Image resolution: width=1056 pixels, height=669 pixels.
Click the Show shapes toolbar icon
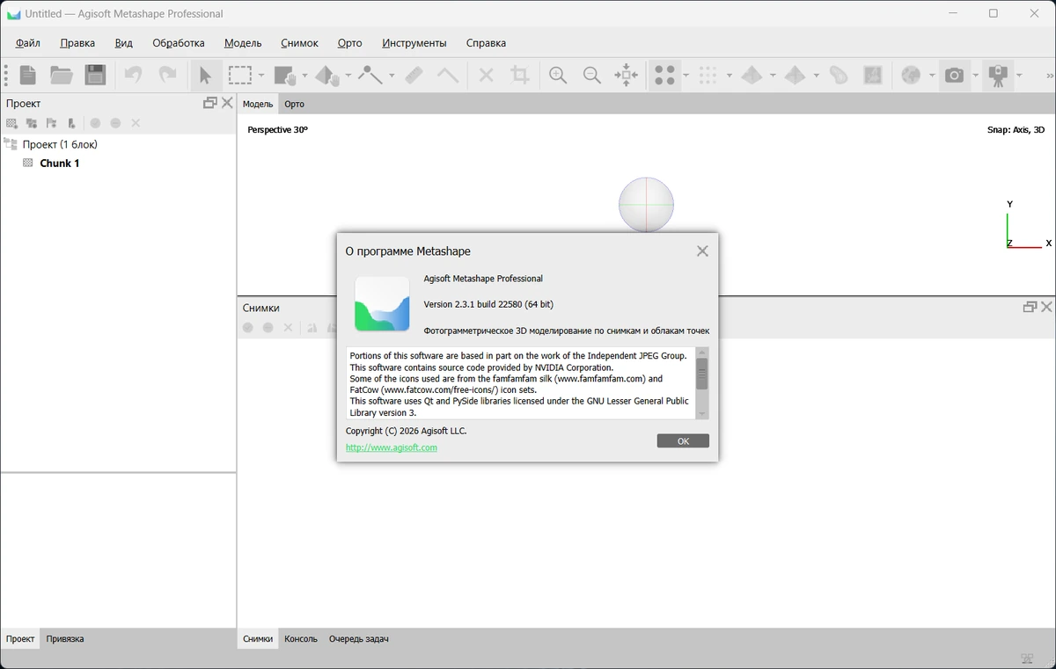point(838,76)
